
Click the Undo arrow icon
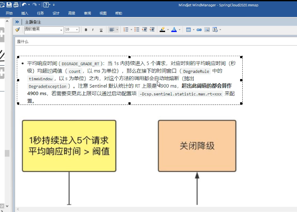point(24,5)
